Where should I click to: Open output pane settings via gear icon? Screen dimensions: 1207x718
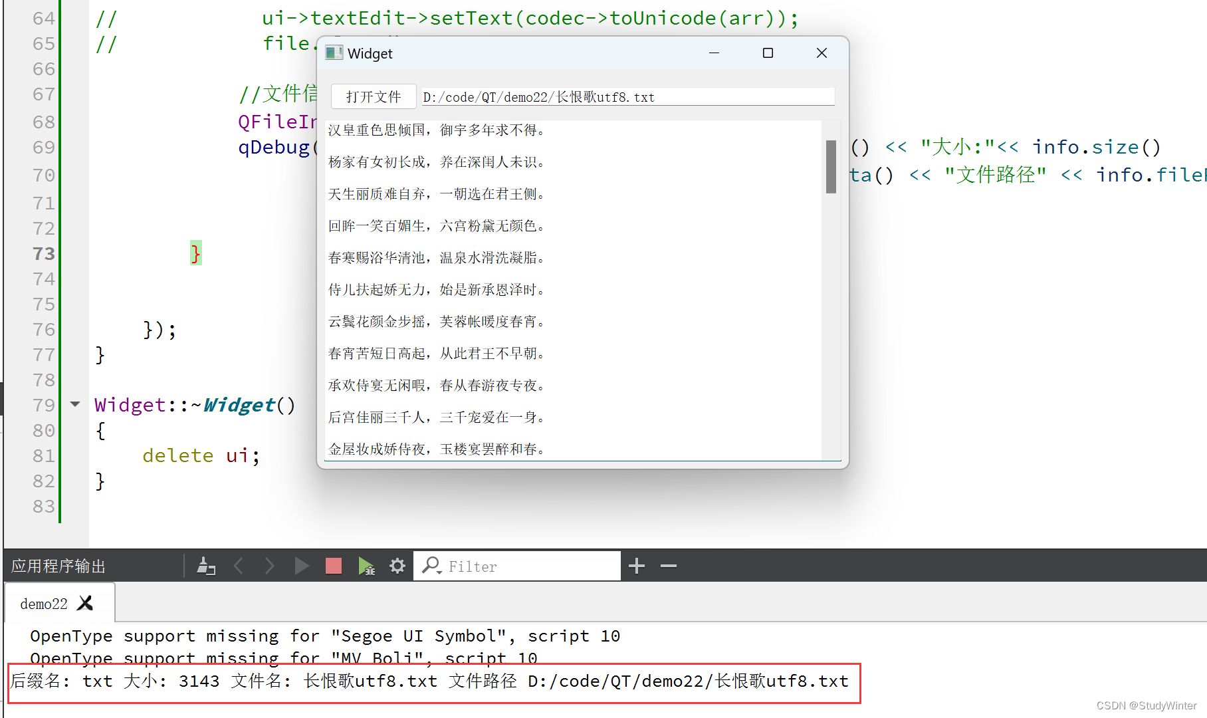click(x=397, y=566)
